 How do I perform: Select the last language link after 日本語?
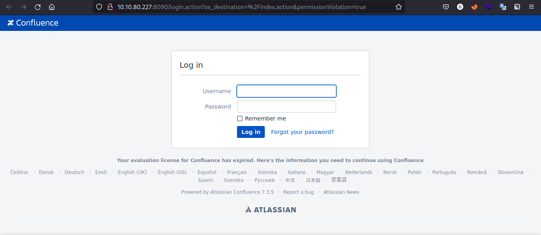tap(339, 180)
